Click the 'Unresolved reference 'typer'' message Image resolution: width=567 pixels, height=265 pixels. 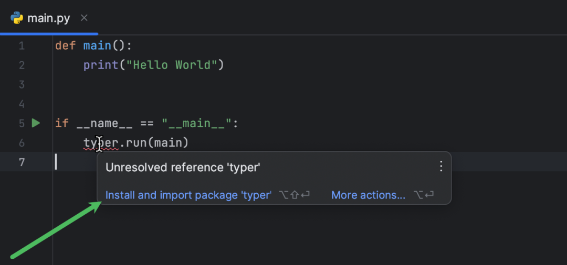pyautogui.click(x=183, y=168)
